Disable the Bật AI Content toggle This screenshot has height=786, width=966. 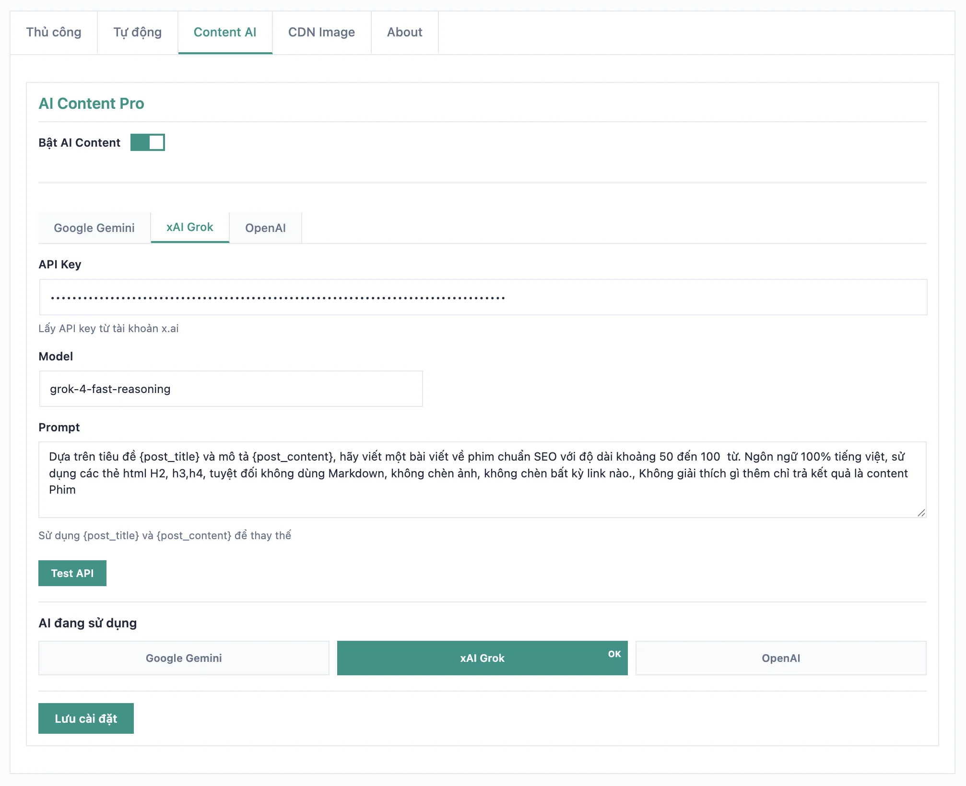pyautogui.click(x=148, y=142)
